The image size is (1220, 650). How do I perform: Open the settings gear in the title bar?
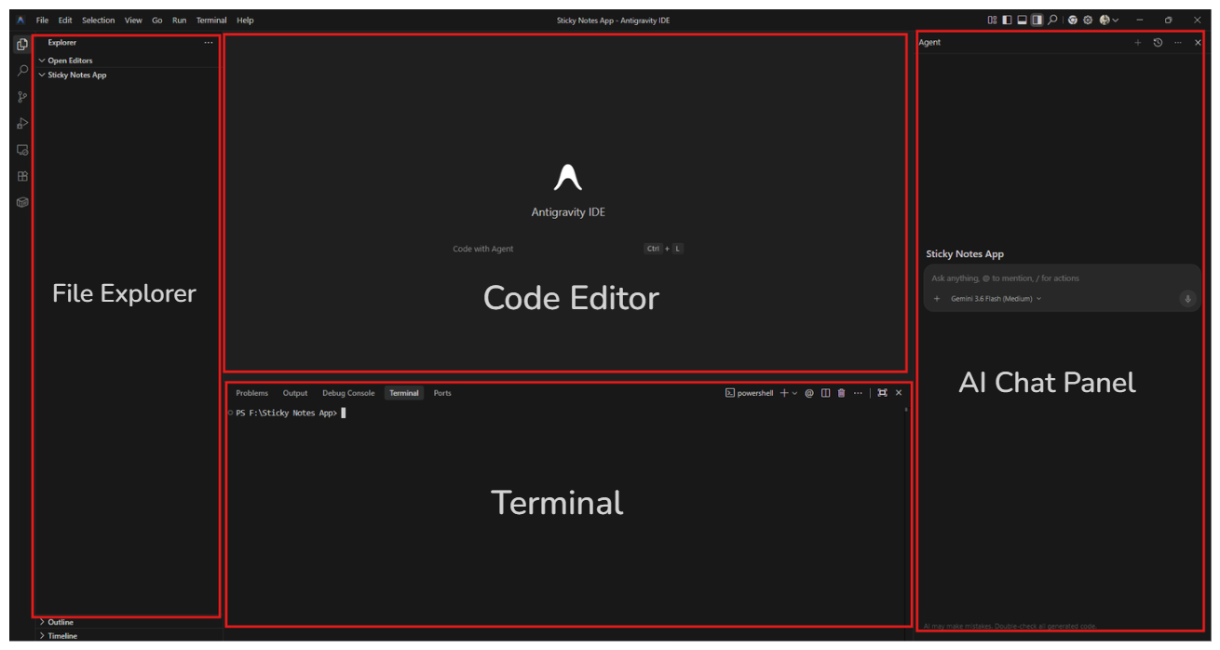click(x=1088, y=20)
